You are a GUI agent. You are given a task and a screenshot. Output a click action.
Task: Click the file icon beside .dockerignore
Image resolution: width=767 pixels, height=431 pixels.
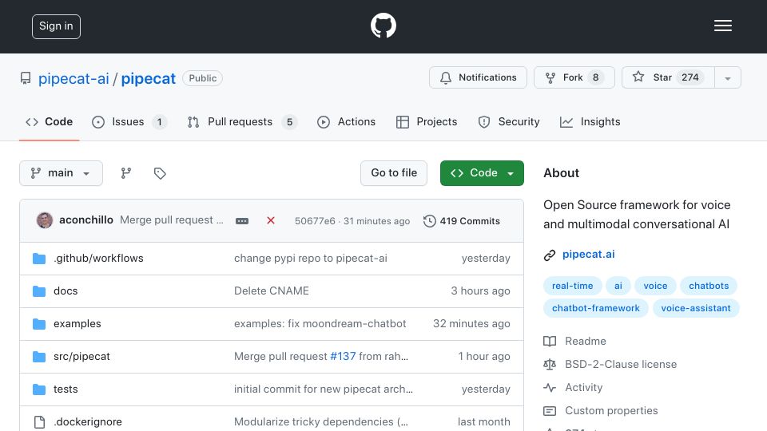39,421
